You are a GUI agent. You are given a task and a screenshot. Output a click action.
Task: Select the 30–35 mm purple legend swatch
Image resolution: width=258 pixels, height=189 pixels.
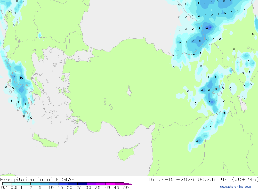(91, 184)
